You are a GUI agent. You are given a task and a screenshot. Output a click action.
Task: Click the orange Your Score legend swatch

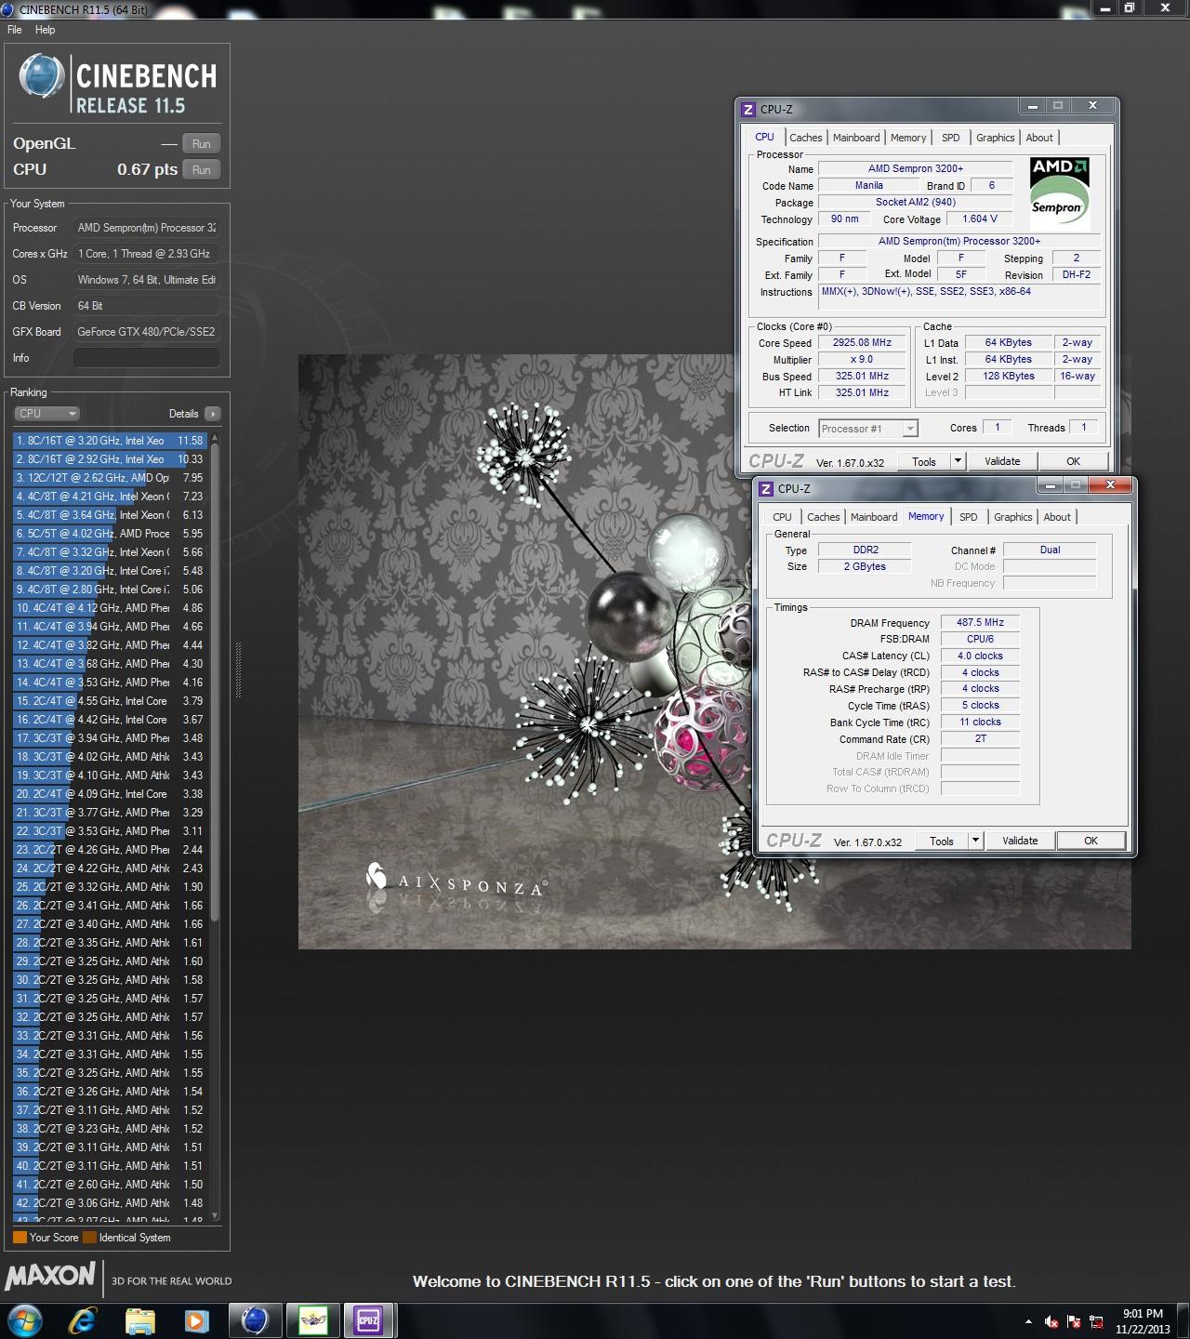pos(20,1238)
